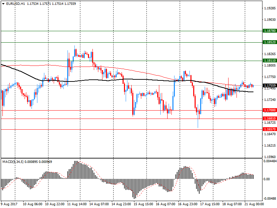Click the 11 Aug 14:00 time label
This screenshot has width=277, height=208.
[77, 204]
